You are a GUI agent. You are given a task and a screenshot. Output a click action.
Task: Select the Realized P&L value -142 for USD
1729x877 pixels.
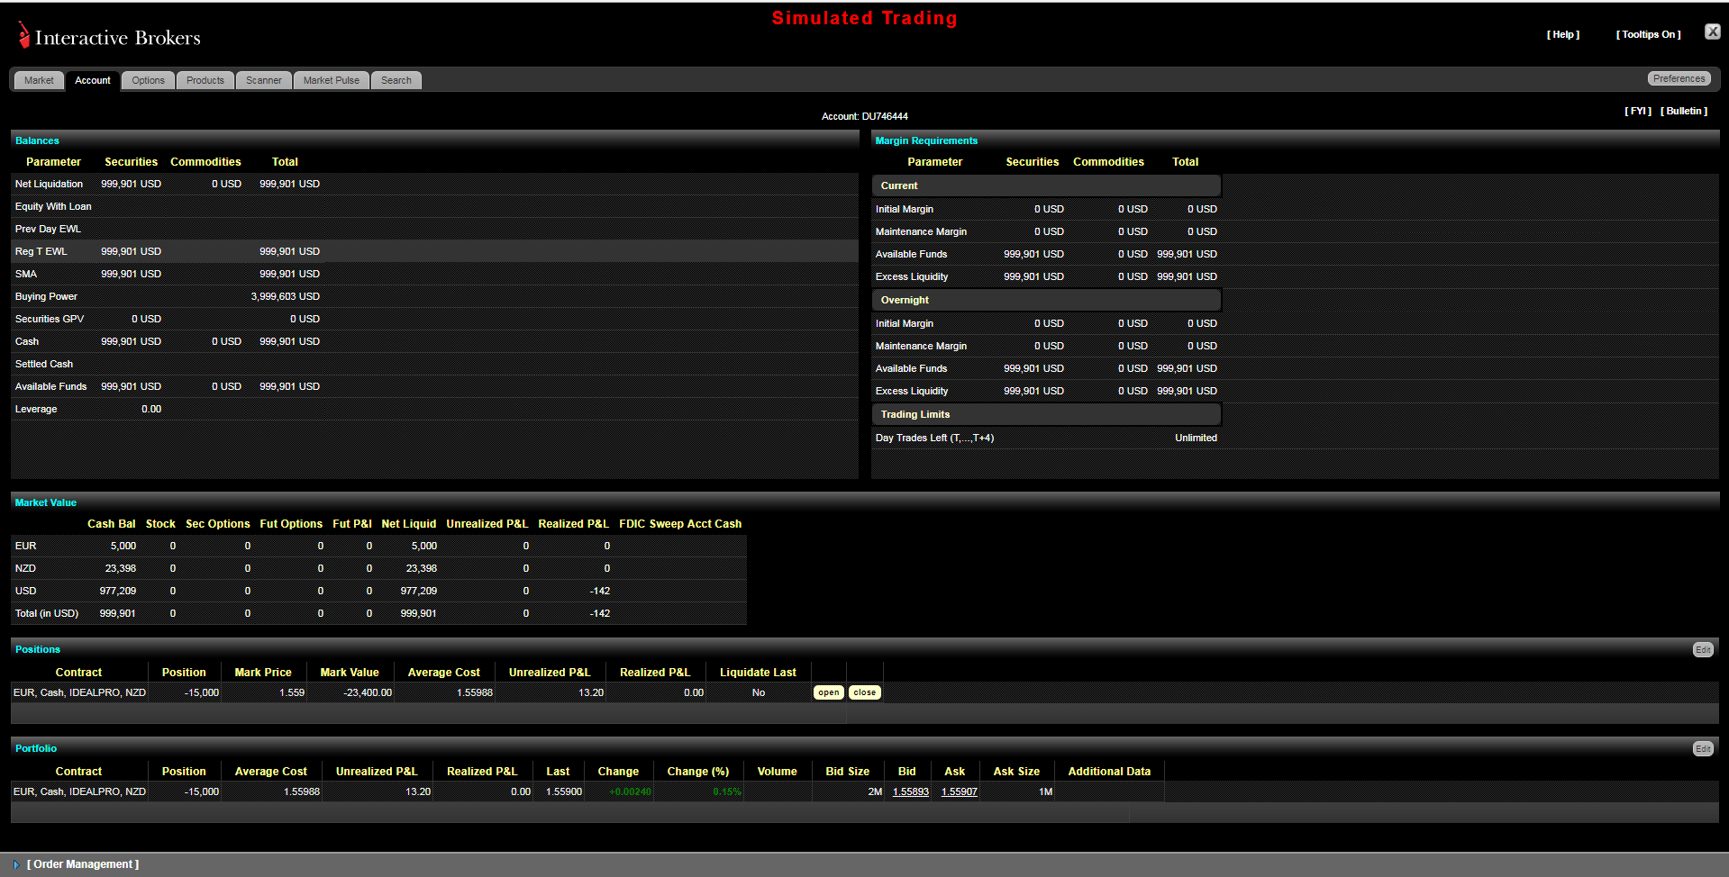click(600, 591)
